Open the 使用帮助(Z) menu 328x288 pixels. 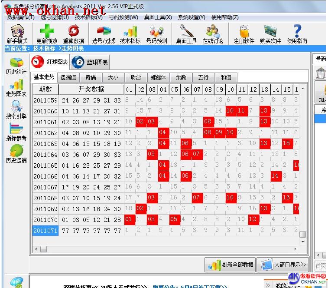coord(225,17)
